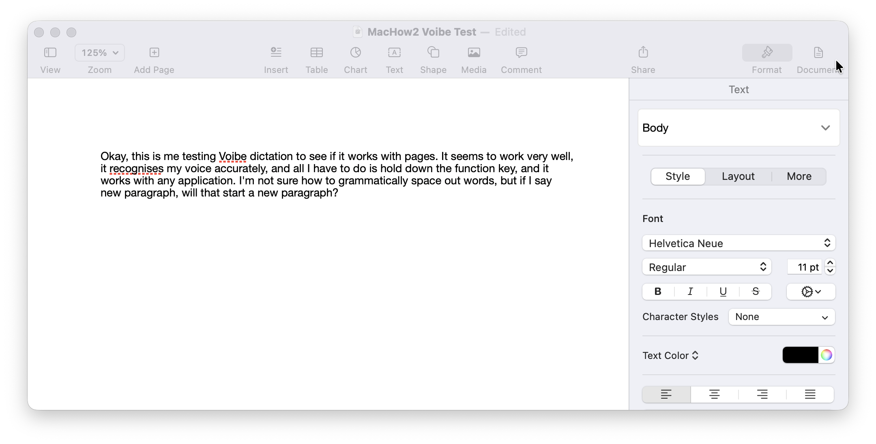Decrease the font size with down arrow

(830, 271)
